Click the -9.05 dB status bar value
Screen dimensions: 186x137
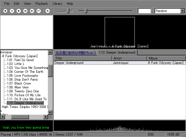173,134
